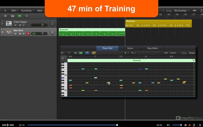
Task: Open the pencil tool menu
Action: 133,53
